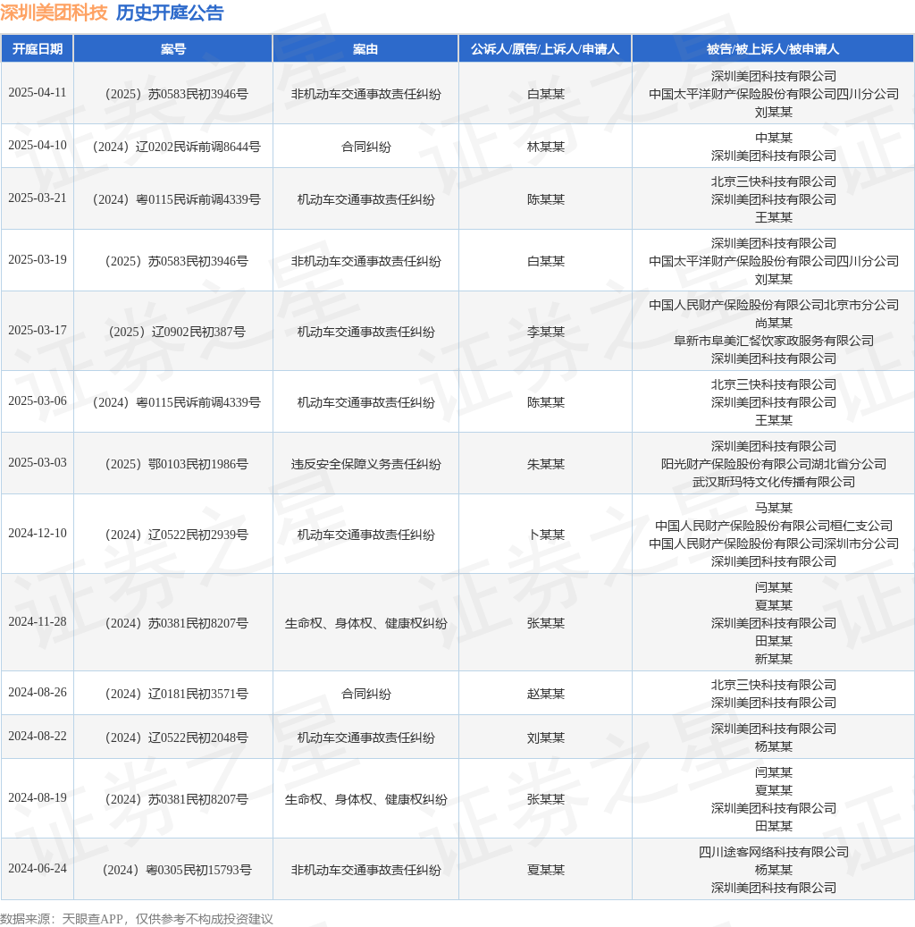Click plaintiff 陈某某 in 2025-03-06 row
This screenshot has height=927, width=915.
pos(546,402)
